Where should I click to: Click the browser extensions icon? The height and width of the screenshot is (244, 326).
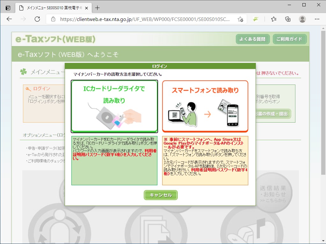pyautogui.click(x=255, y=19)
